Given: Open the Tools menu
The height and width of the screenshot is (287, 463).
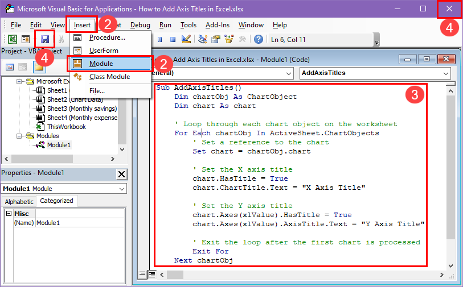Looking at the screenshot, I should 189,25.
